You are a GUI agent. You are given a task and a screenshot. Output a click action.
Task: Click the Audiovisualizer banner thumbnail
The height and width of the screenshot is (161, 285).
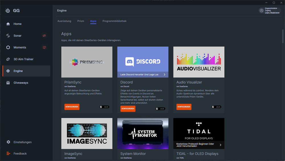(199, 62)
